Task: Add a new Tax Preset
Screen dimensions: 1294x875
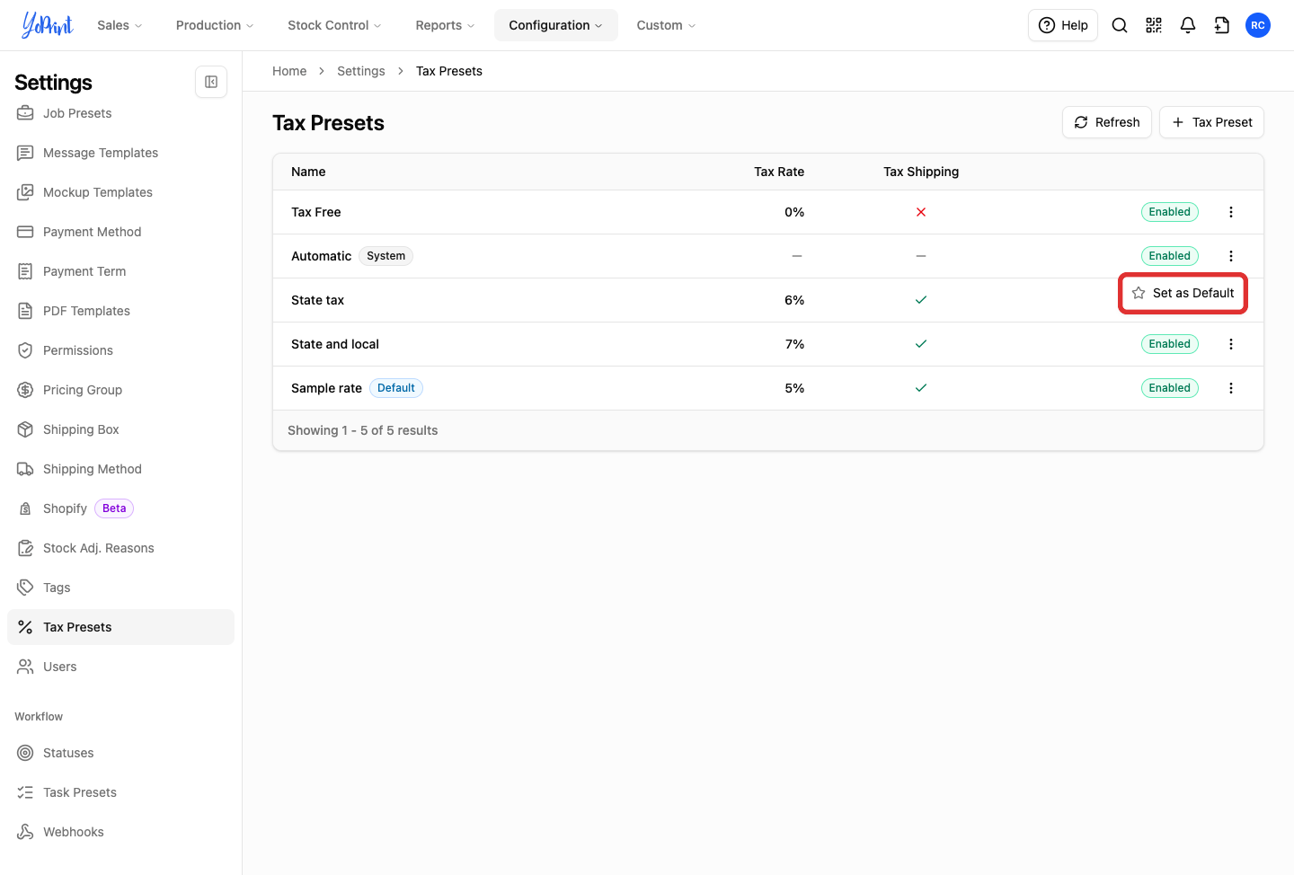Action: point(1211,122)
